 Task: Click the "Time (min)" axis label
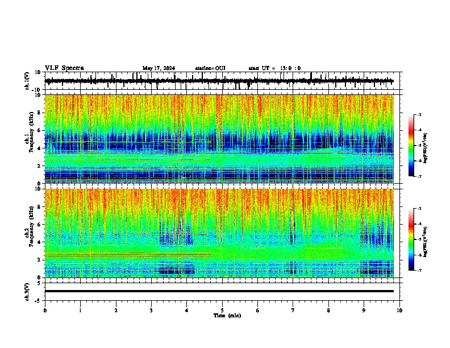click(x=227, y=316)
